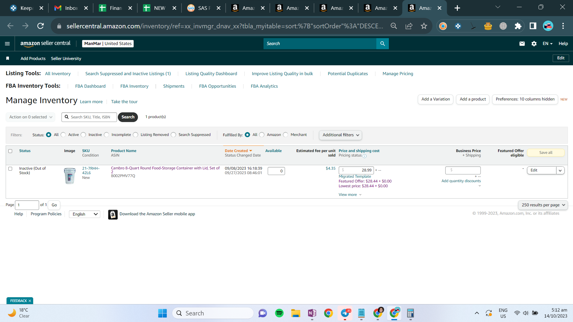Reload the page in Chrome

point(41,26)
